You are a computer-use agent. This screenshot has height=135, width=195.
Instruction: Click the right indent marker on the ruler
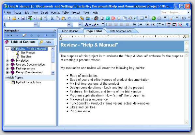(185, 36)
